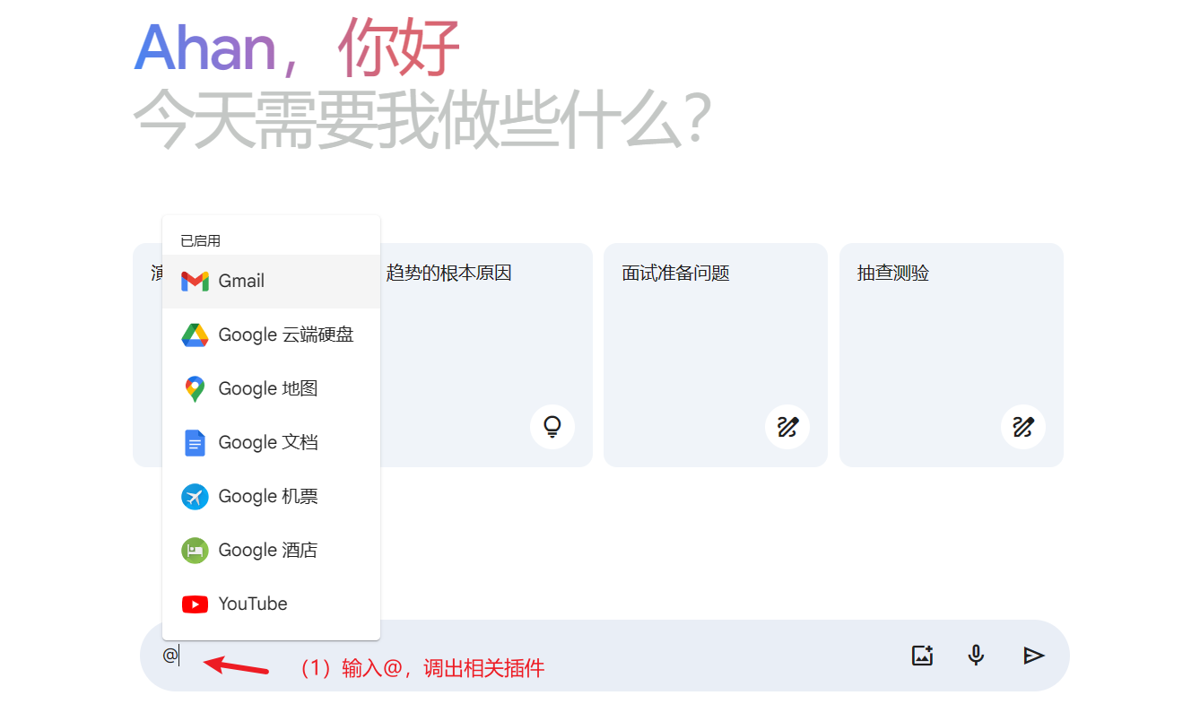The image size is (1200, 704).
Task: Click the Google Hotels bed icon
Action: click(195, 551)
